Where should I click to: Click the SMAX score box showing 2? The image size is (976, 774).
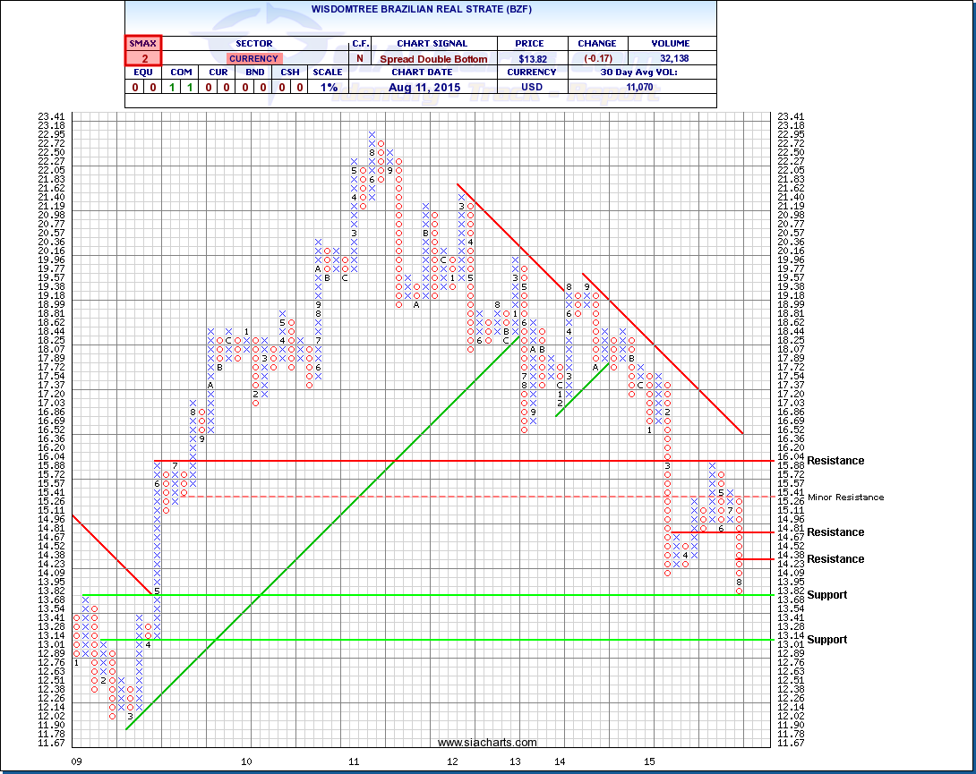(143, 58)
